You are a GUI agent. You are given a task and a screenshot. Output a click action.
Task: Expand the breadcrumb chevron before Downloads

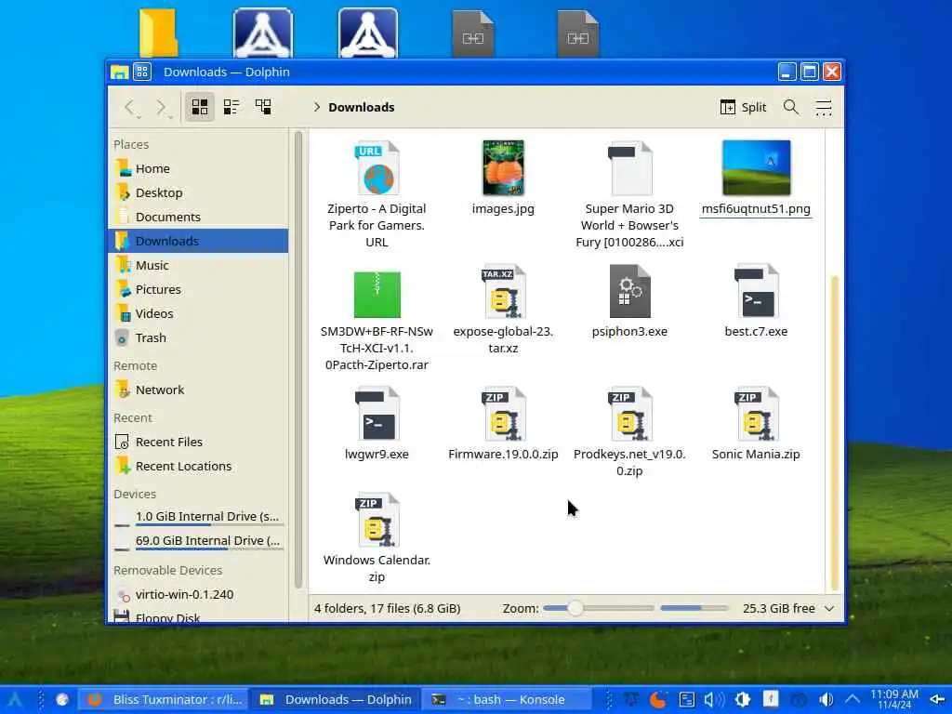[x=316, y=108]
